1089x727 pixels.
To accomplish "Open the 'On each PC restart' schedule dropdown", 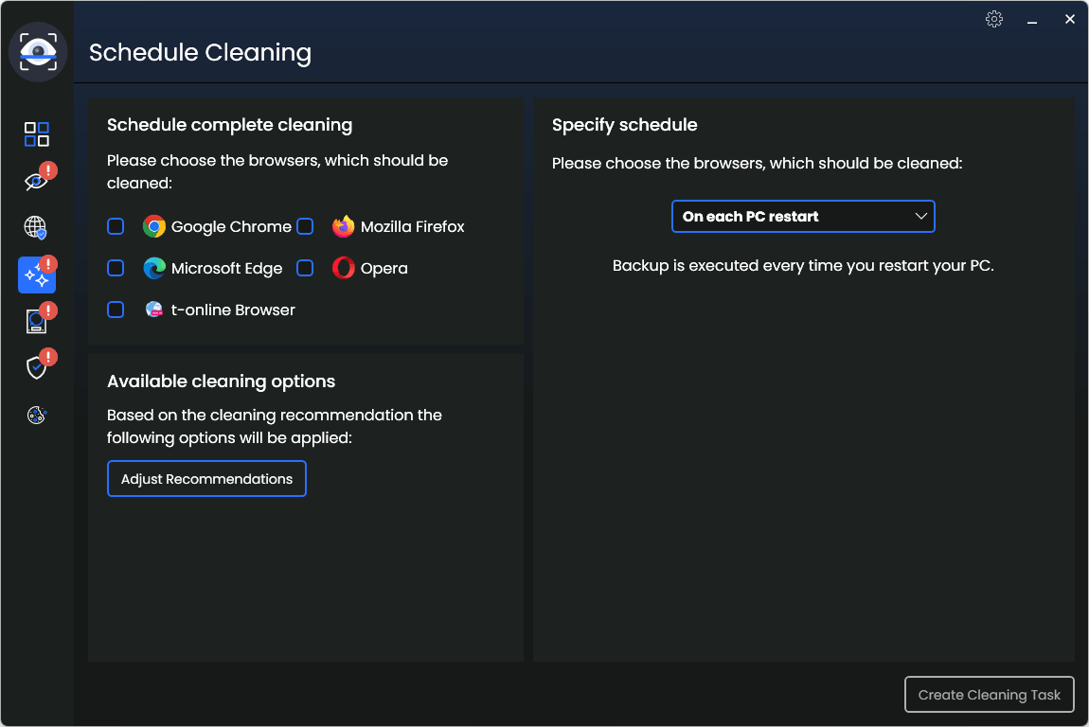I will click(x=803, y=216).
